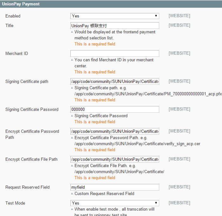Click hint triangle under Encrypt Certificate Password Path
This screenshot has height=216, width=222.
coord(72,138)
